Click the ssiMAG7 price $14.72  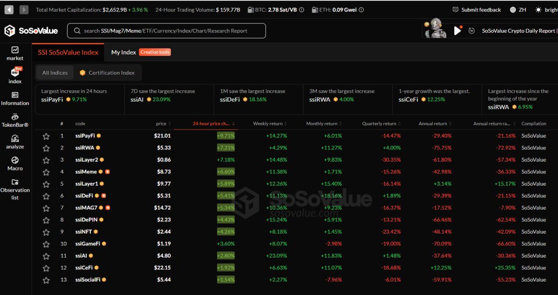click(163, 208)
